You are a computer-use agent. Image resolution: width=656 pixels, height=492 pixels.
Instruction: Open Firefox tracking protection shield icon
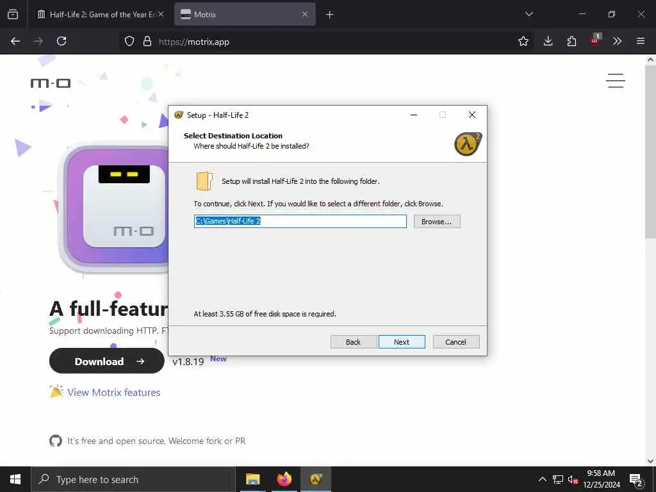click(129, 41)
